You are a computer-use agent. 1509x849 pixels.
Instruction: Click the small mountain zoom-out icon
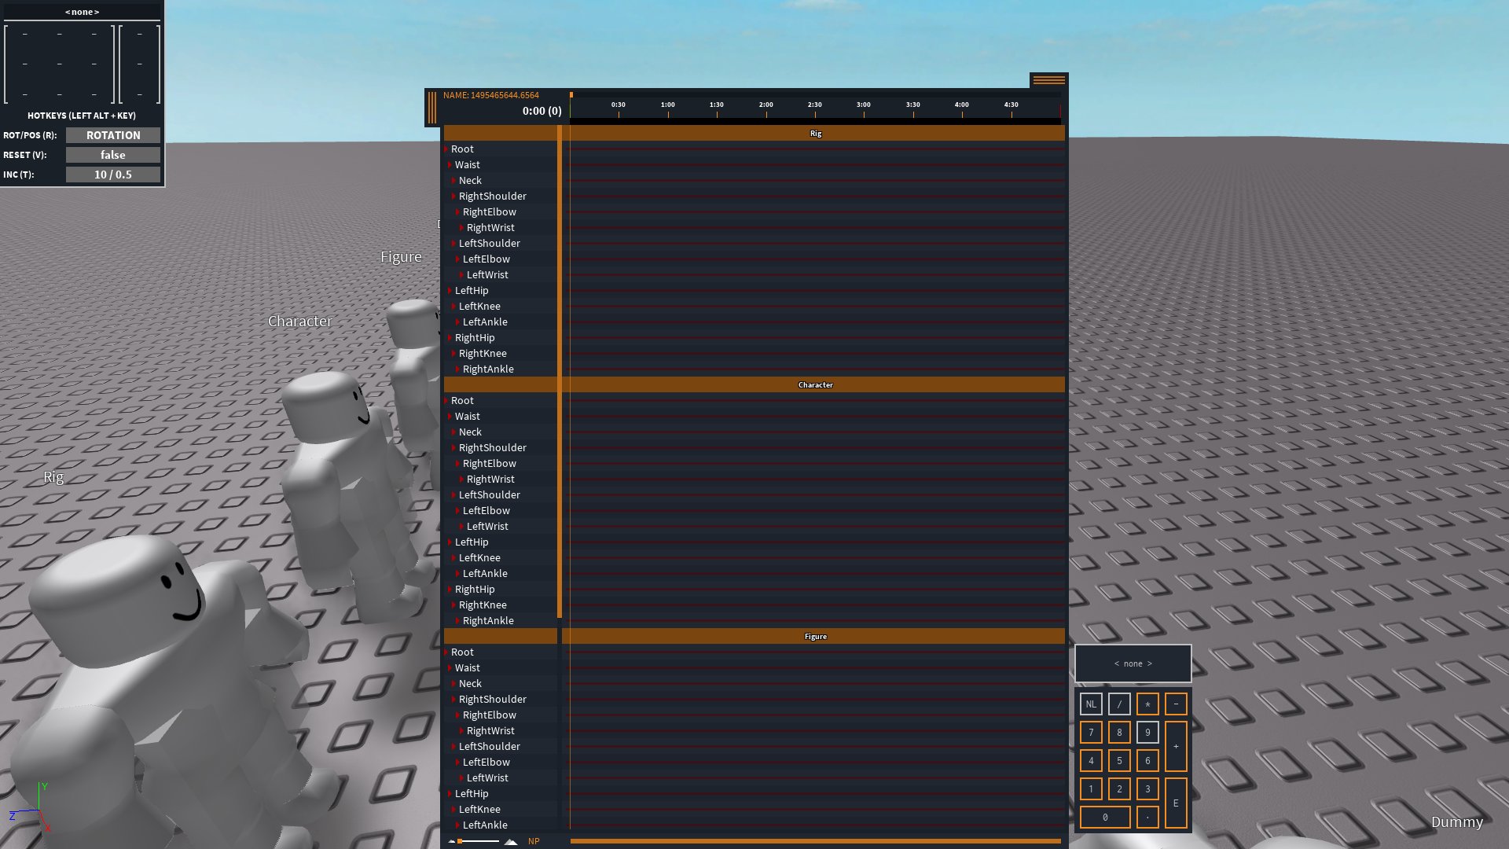tap(452, 841)
